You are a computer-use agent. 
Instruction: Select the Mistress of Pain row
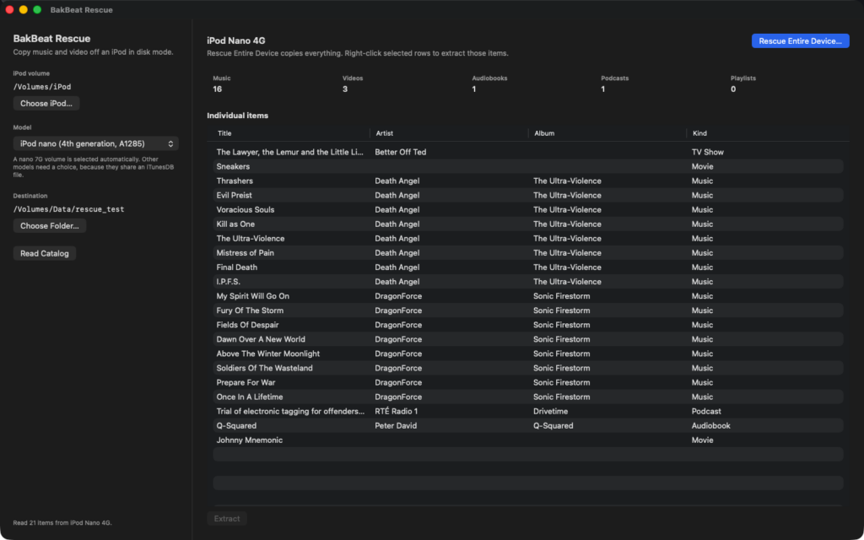528,252
